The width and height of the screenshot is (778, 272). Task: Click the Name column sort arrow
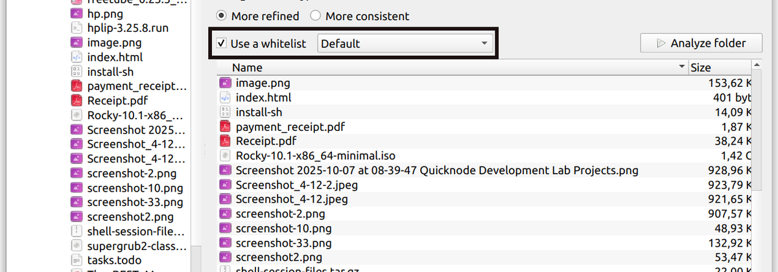pos(681,67)
